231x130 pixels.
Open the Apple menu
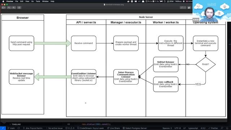point(3,1)
